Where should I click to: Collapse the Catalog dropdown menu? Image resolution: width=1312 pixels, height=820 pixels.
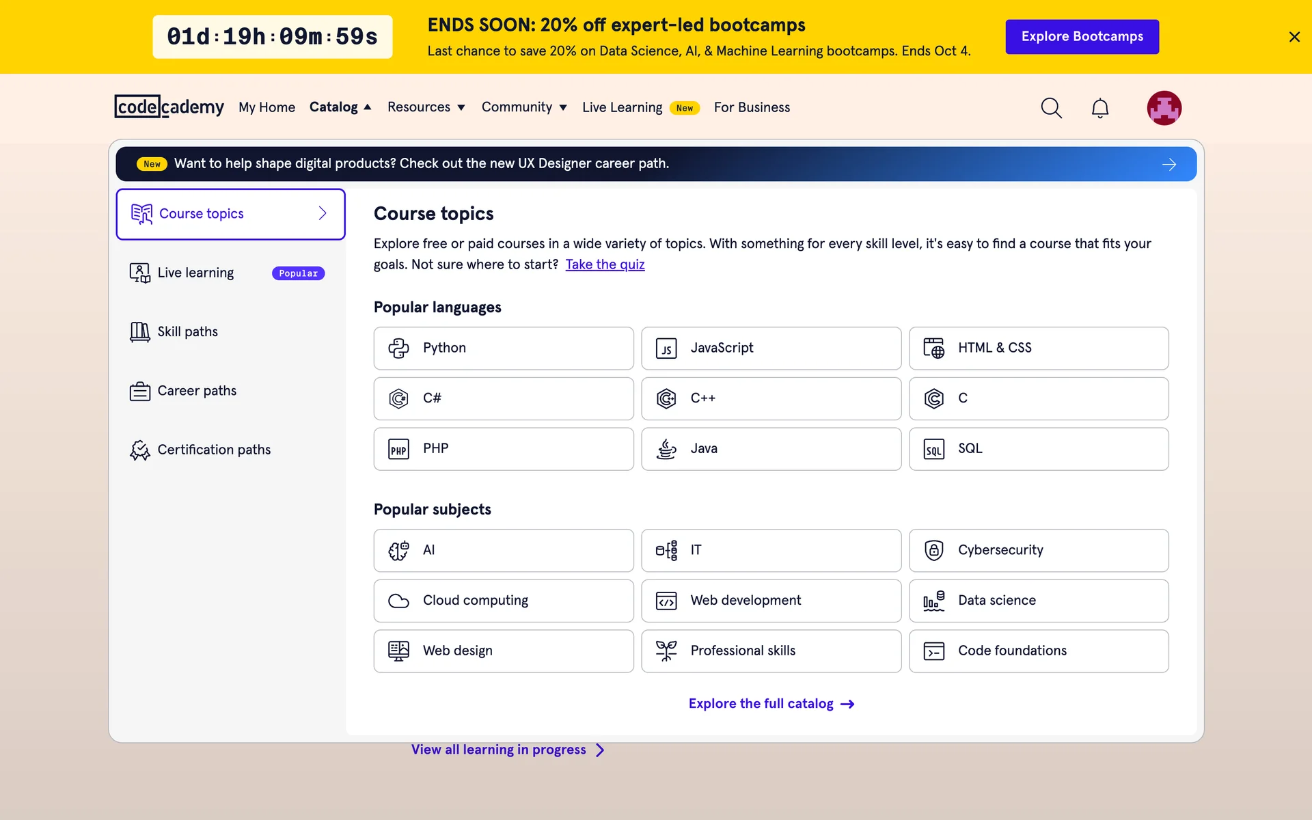coord(340,107)
